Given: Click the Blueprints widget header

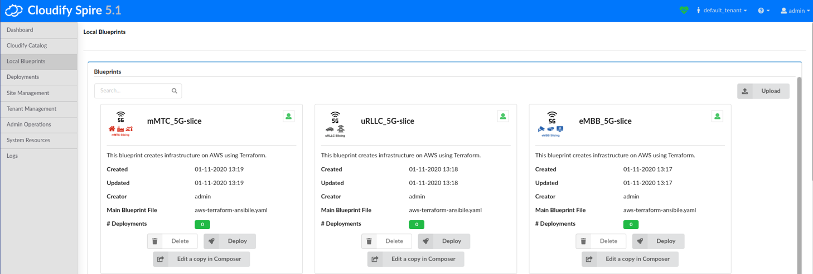Looking at the screenshot, I should (x=108, y=72).
